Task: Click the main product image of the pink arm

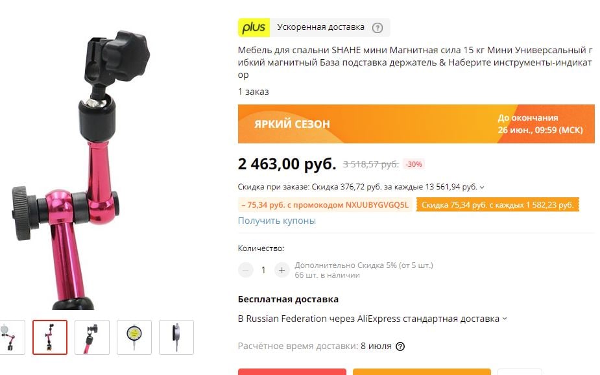Action: pyautogui.click(x=80, y=169)
